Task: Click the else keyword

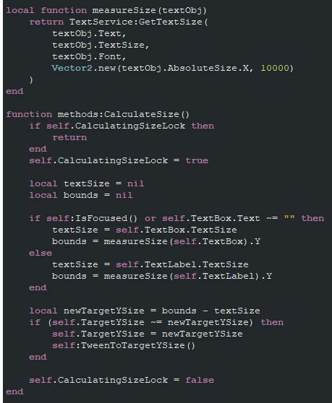Action: pyautogui.click(x=41, y=253)
